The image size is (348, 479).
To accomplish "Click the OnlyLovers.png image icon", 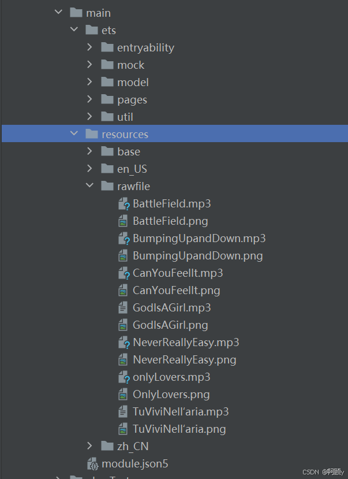I will tap(123, 395).
